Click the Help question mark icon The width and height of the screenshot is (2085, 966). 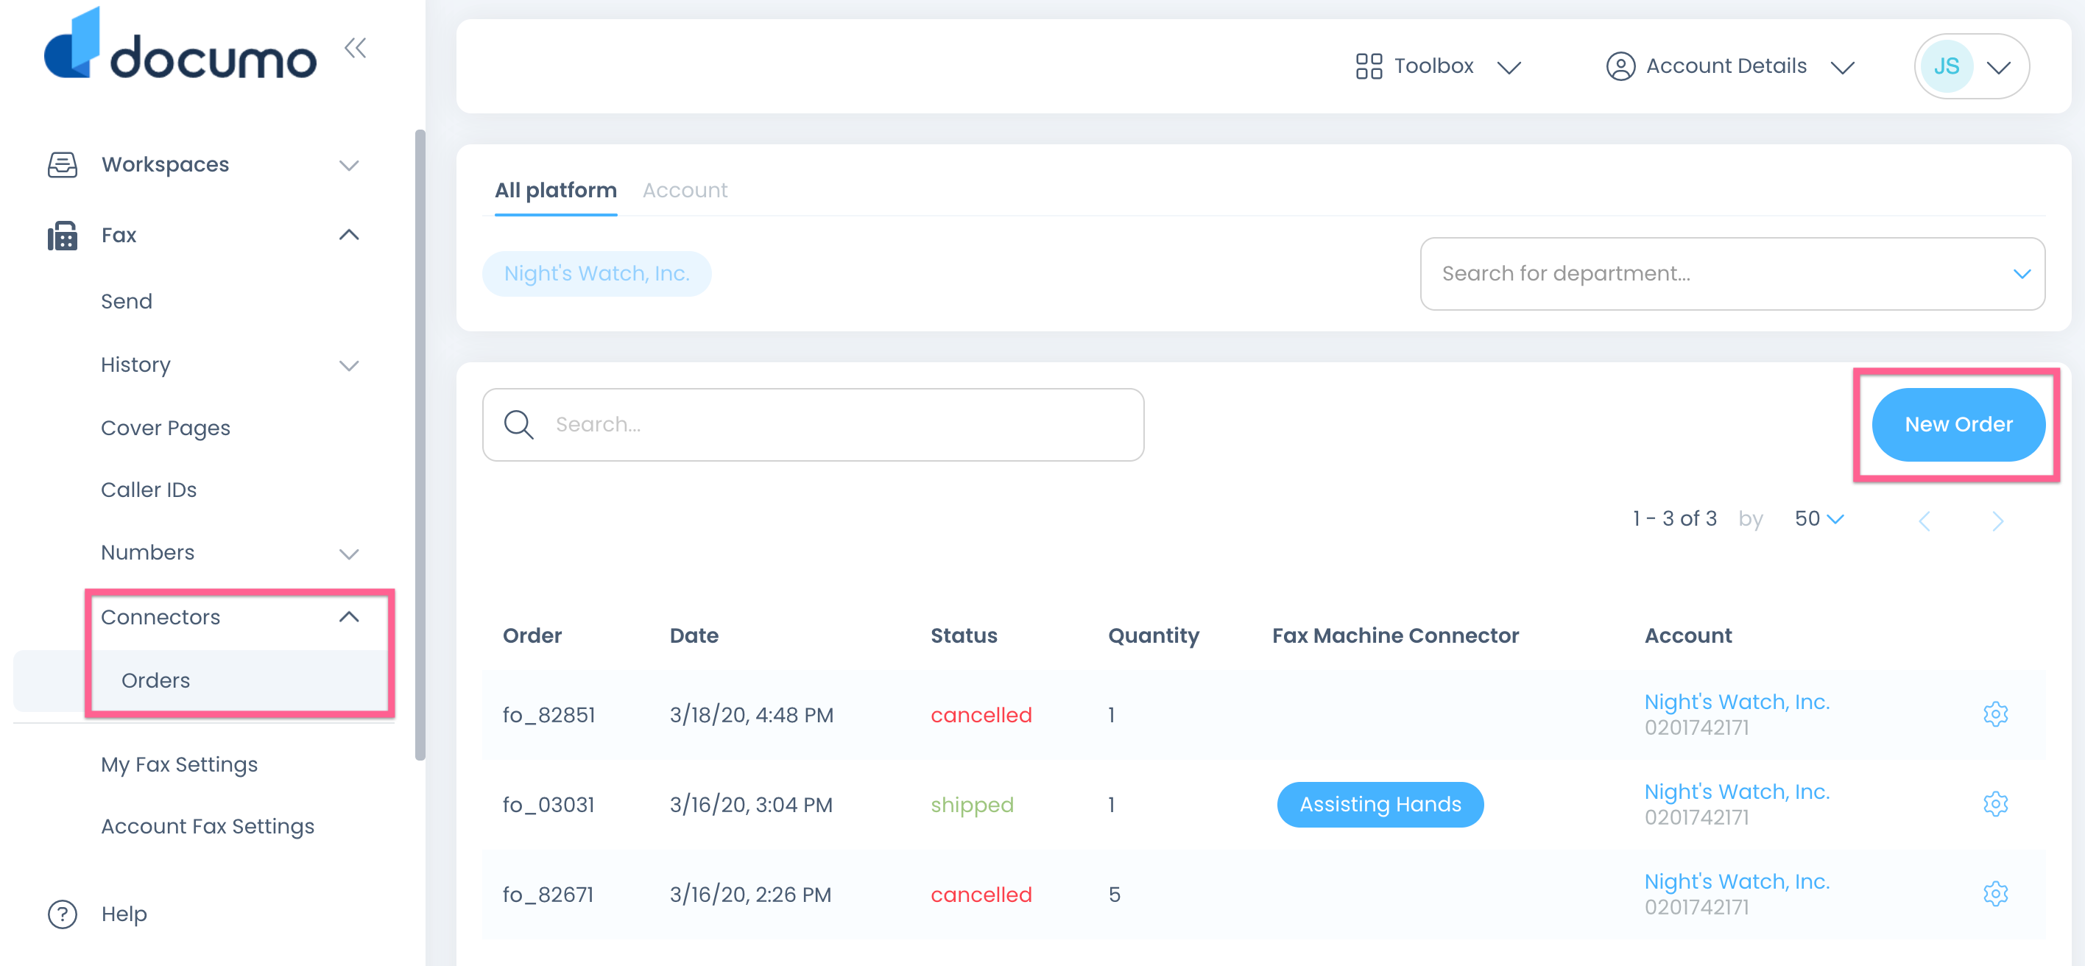click(63, 914)
